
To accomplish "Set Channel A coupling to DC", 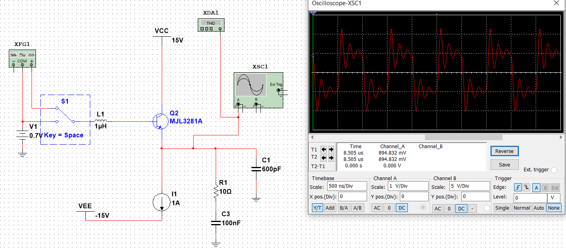I will point(402,208).
